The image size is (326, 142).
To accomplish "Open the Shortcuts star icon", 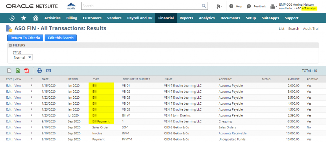I will [x=24, y=18].
